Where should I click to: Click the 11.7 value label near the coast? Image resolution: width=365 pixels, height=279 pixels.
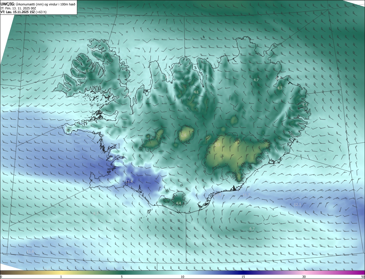[x=246, y=195]
